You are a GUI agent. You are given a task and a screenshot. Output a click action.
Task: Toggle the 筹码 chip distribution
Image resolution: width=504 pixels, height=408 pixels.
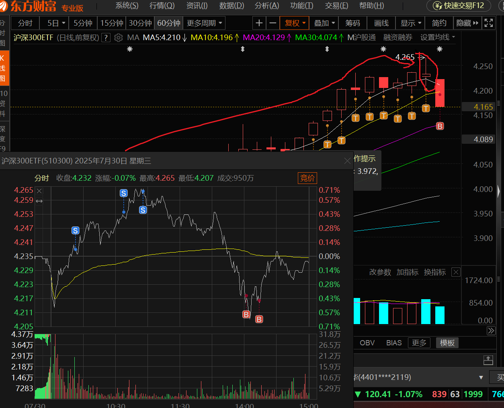click(x=353, y=23)
